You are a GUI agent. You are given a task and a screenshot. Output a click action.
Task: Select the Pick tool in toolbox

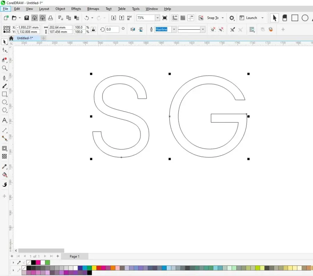coord(4,42)
